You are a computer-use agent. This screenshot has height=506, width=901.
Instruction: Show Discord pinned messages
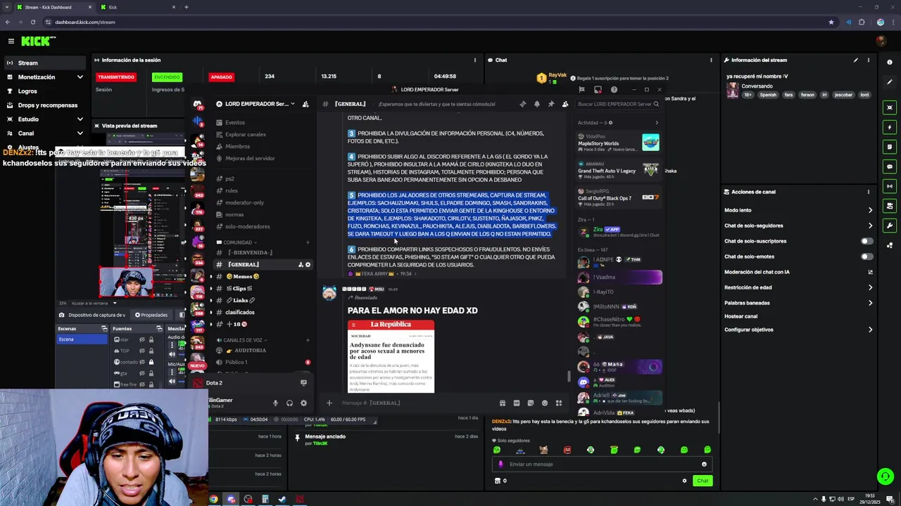click(550, 104)
